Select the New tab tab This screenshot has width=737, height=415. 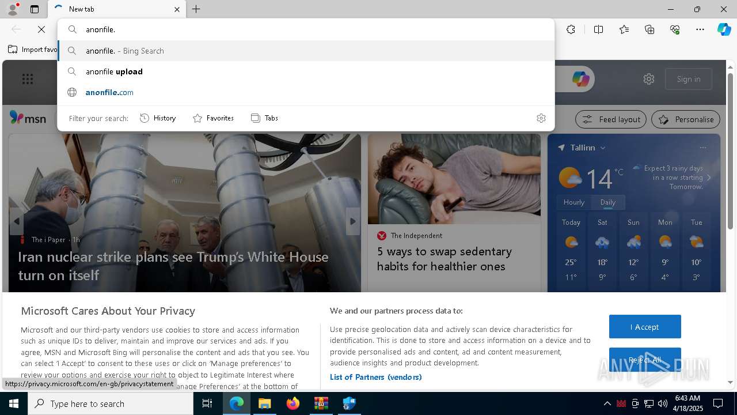point(117,9)
